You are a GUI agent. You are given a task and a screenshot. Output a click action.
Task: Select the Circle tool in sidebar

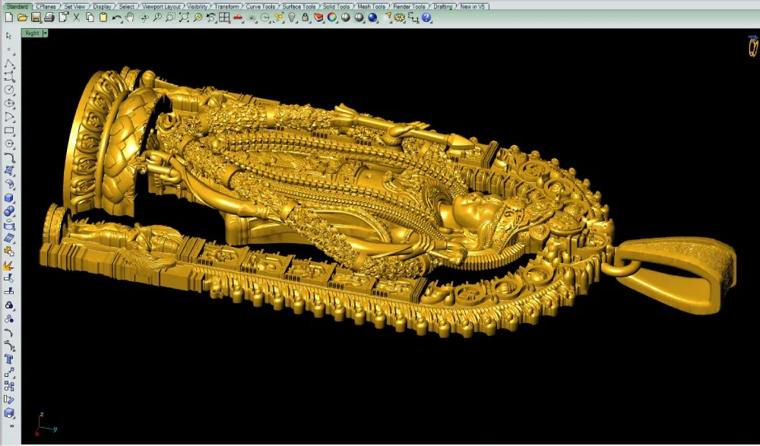coord(9,90)
